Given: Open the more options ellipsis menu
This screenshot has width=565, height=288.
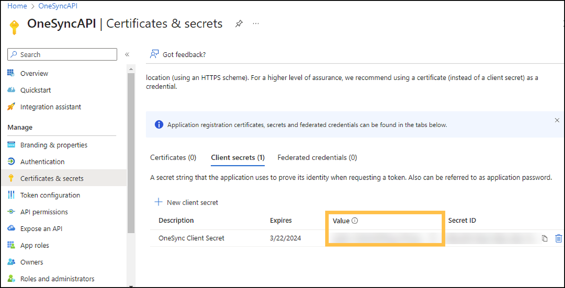Looking at the screenshot, I should (255, 24).
